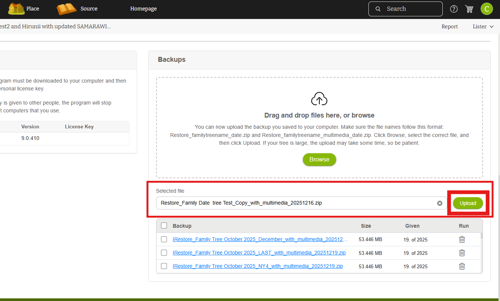
Task: Expand the Lister dropdown
Action: click(483, 26)
